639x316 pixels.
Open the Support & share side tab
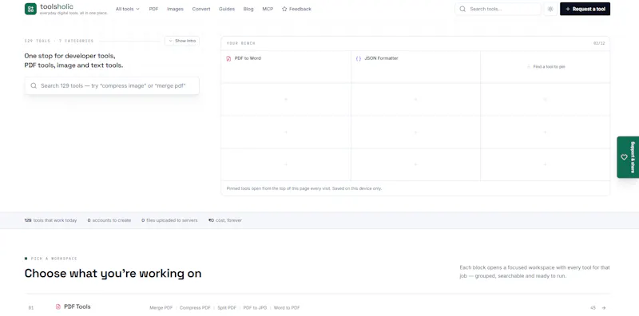point(628,157)
